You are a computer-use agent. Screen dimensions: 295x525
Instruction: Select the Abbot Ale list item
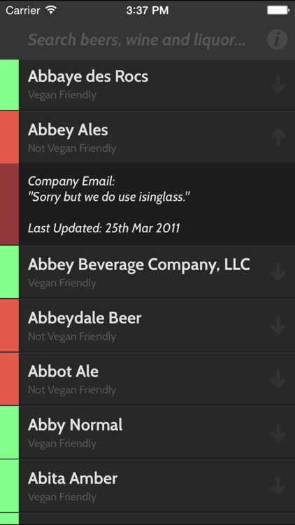147,379
